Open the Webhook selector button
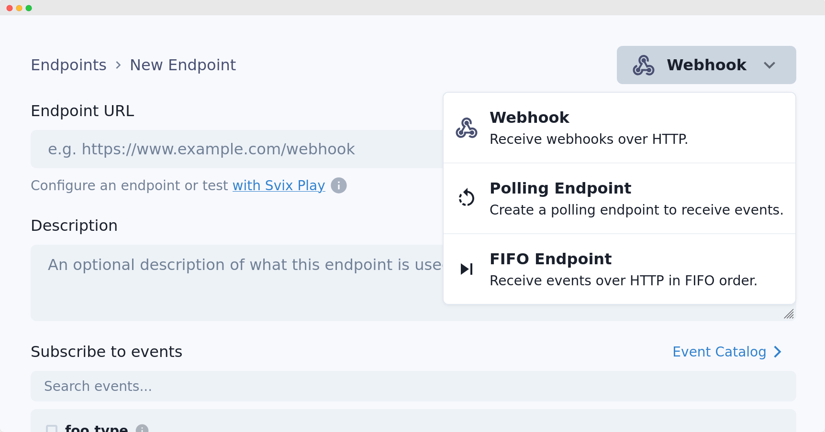 tap(706, 65)
